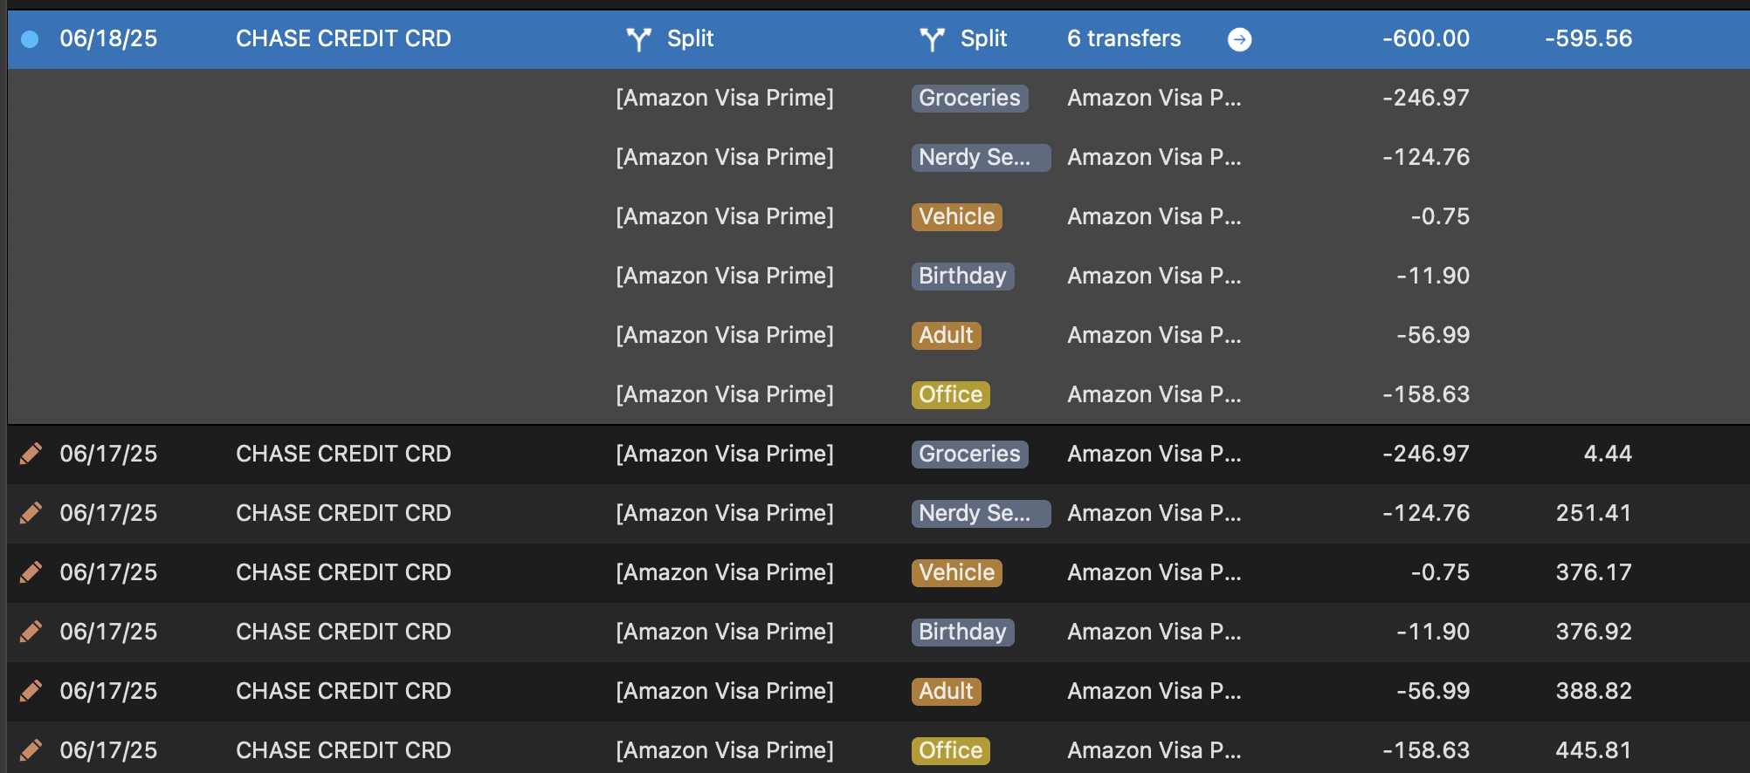Click pencil icon on the 06/17/25 Vehicle row
This screenshot has height=773, width=1750.
click(x=31, y=572)
